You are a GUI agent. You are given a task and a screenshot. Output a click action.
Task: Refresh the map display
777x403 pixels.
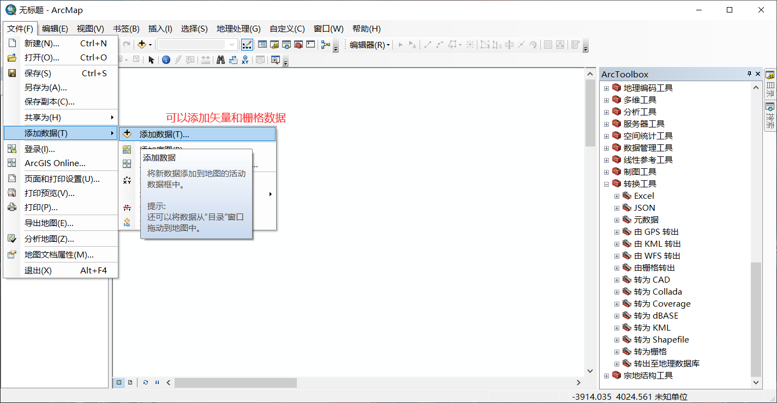click(146, 382)
